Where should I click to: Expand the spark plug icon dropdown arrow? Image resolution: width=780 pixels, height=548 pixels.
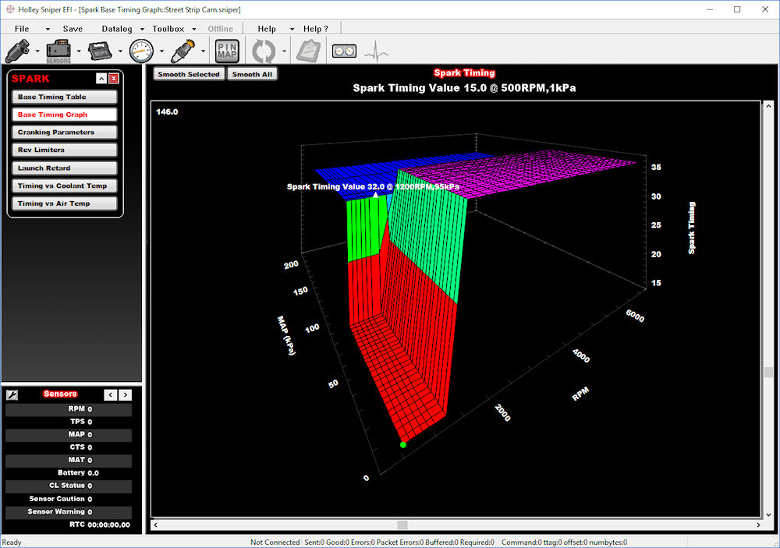point(203,51)
